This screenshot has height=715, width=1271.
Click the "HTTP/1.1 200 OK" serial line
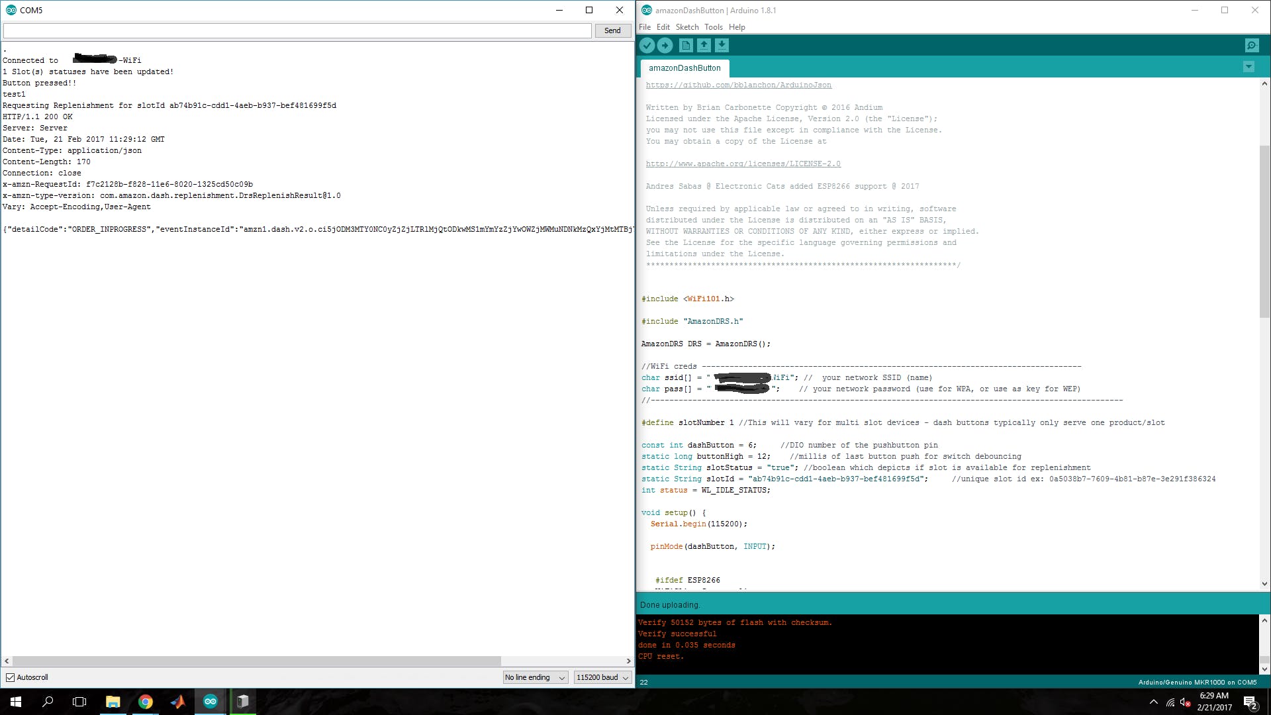(38, 117)
